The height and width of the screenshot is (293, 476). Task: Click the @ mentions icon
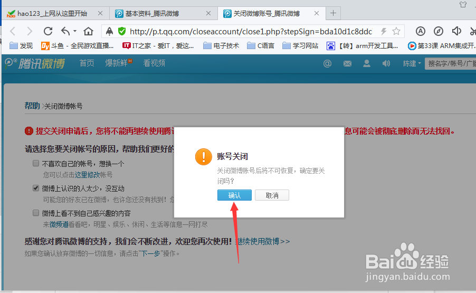tap(327, 63)
